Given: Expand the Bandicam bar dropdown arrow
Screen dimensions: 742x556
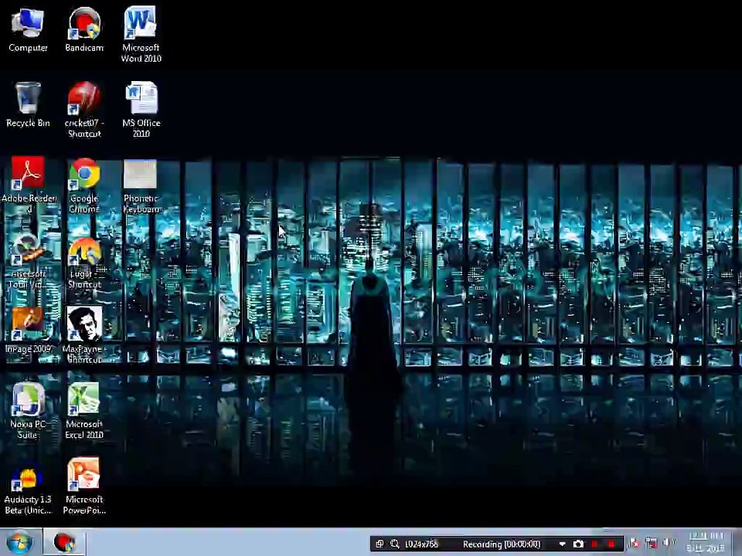Looking at the screenshot, I should coord(562,544).
